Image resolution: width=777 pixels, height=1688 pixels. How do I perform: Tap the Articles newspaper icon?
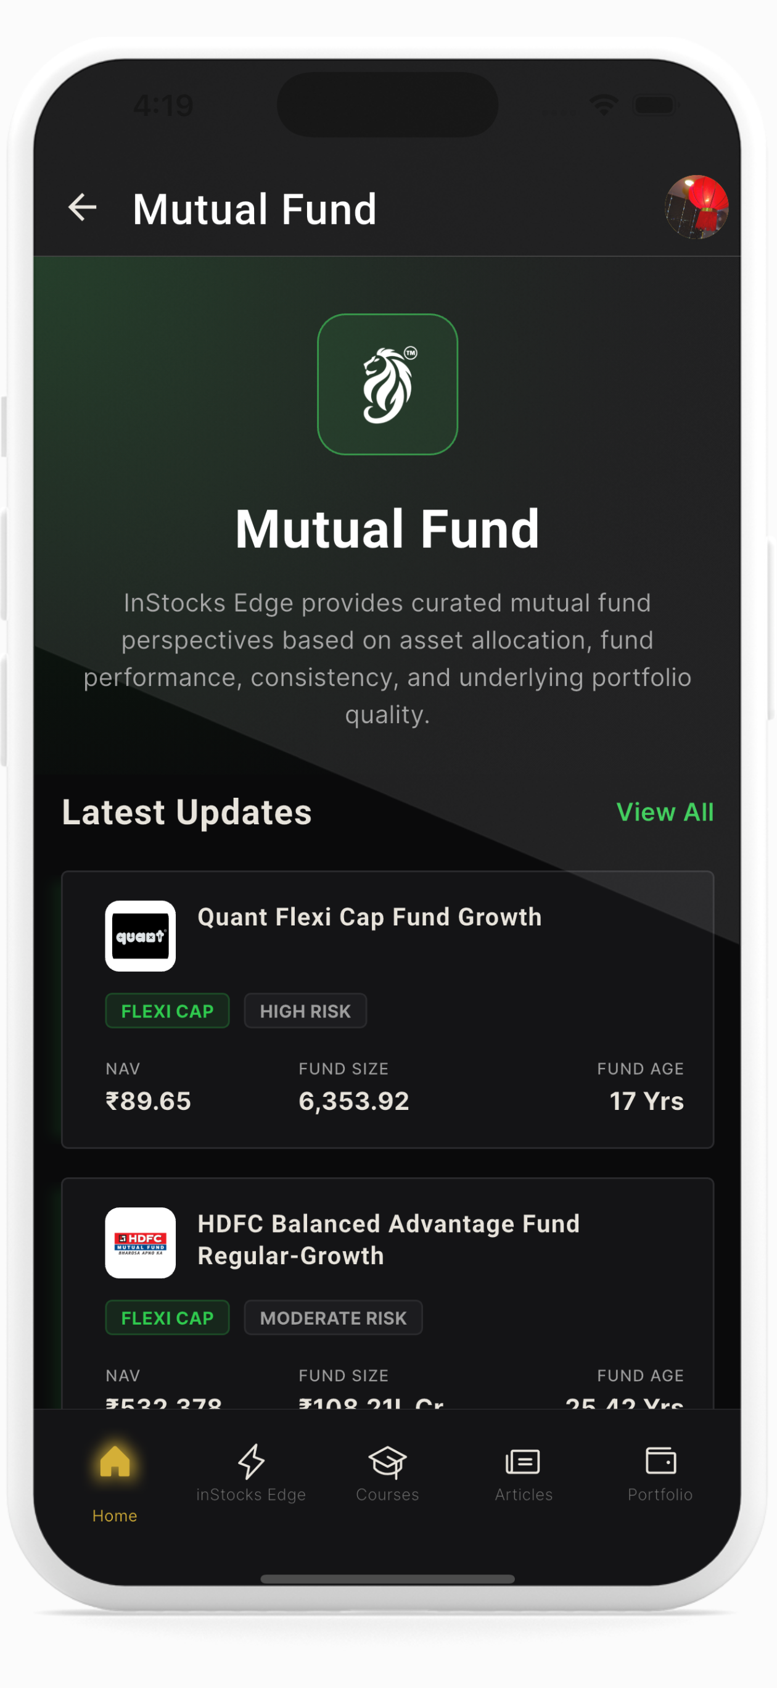click(x=524, y=1462)
